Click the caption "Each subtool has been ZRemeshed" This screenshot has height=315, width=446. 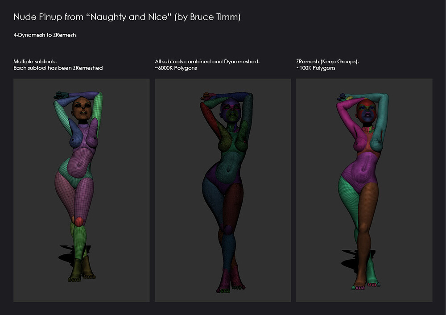pos(58,68)
